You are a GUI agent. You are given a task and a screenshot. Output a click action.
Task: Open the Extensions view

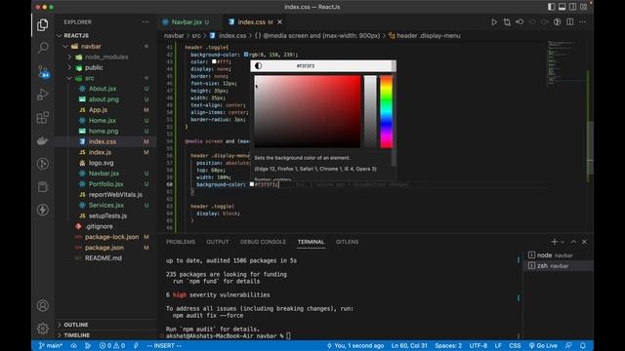43,117
